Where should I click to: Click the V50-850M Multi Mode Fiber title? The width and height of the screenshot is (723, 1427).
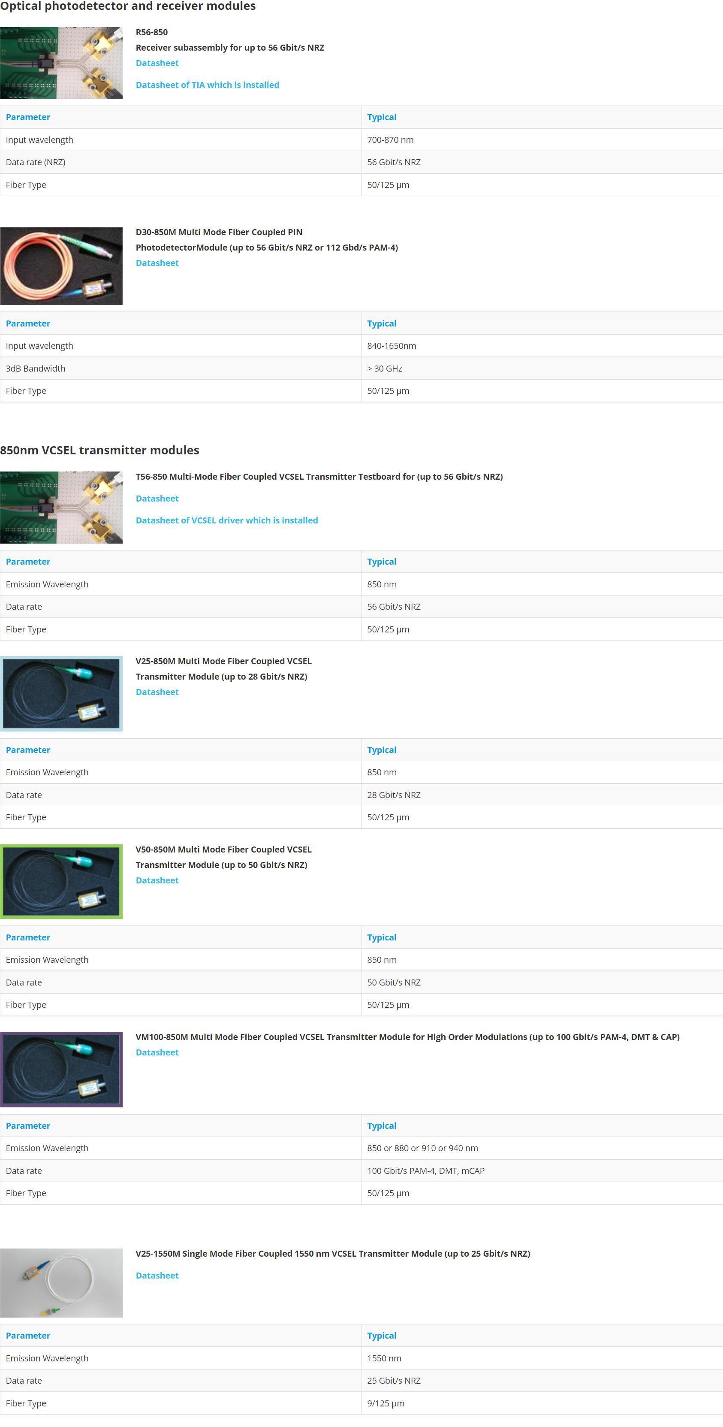pos(224,857)
